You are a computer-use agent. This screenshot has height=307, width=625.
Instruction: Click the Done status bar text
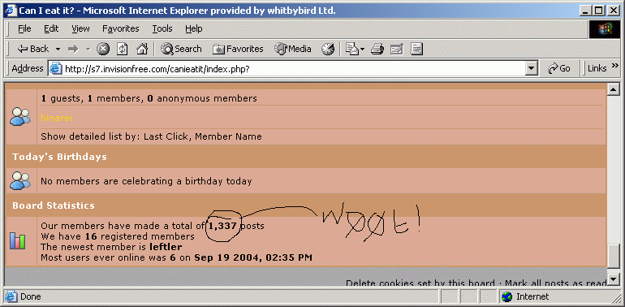click(x=30, y=296)
